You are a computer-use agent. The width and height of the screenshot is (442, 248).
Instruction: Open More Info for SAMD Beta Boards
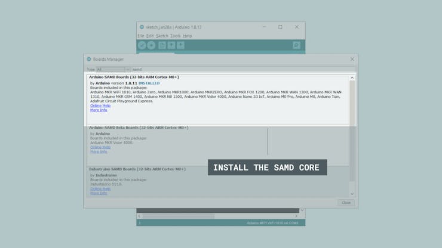click(x=99, y=151)
